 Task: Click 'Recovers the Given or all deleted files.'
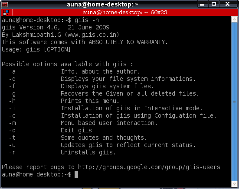click(x=130, y=93)
